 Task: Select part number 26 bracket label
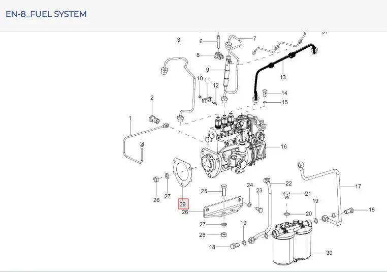pyautogui.click(x=185, y=212)
